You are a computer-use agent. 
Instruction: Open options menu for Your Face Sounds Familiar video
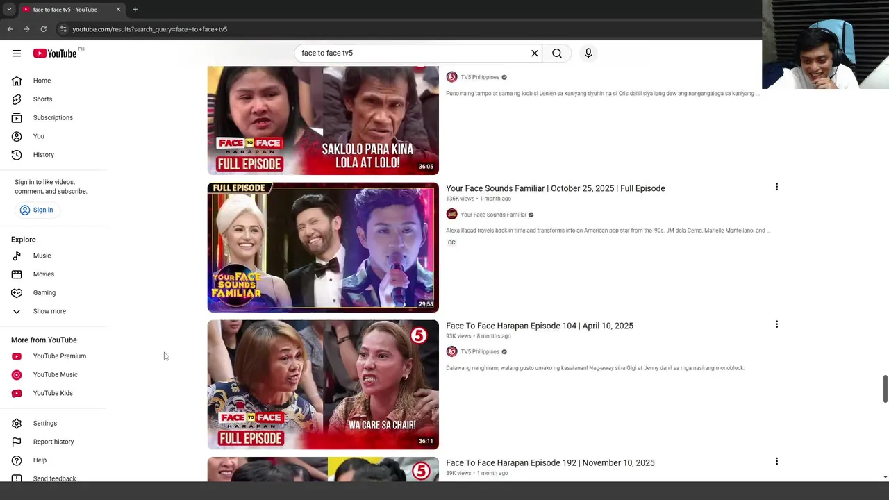776,187
